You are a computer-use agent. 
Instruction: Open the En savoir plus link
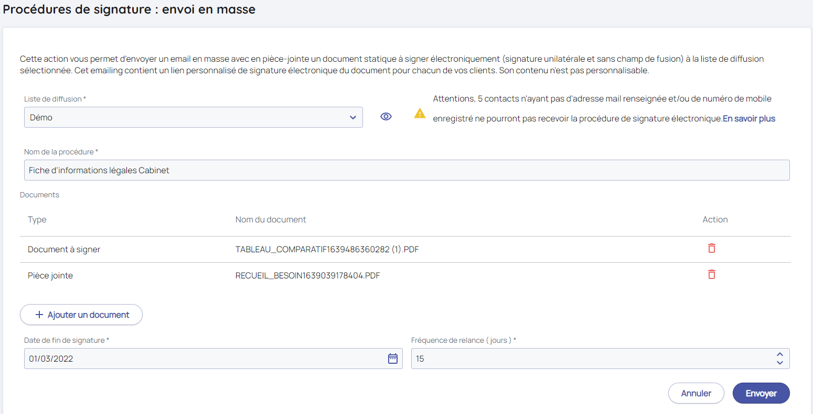pos(748,119)
